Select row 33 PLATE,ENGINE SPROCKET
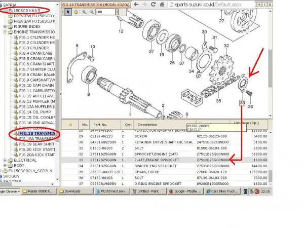The width and height of the screenshot is (304, 228). tap(165, 160)
